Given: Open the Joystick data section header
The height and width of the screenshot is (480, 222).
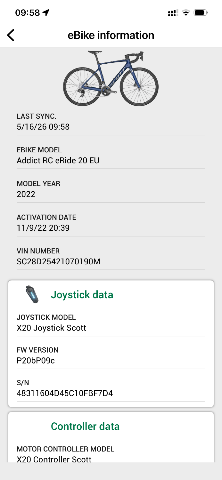Looking at the screenshot, I should click(x=82, y=294).
